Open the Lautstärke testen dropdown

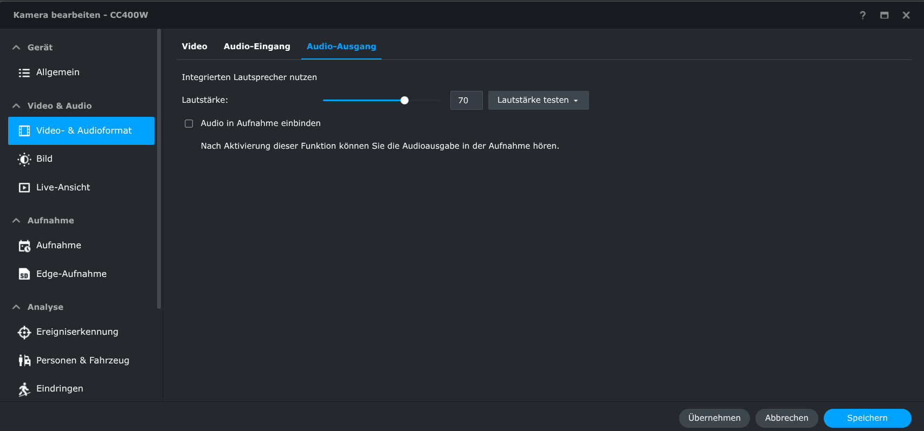(538, 100)
